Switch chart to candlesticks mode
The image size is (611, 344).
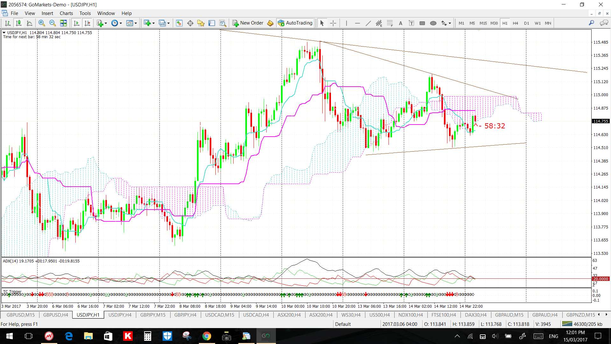(18, 23)
